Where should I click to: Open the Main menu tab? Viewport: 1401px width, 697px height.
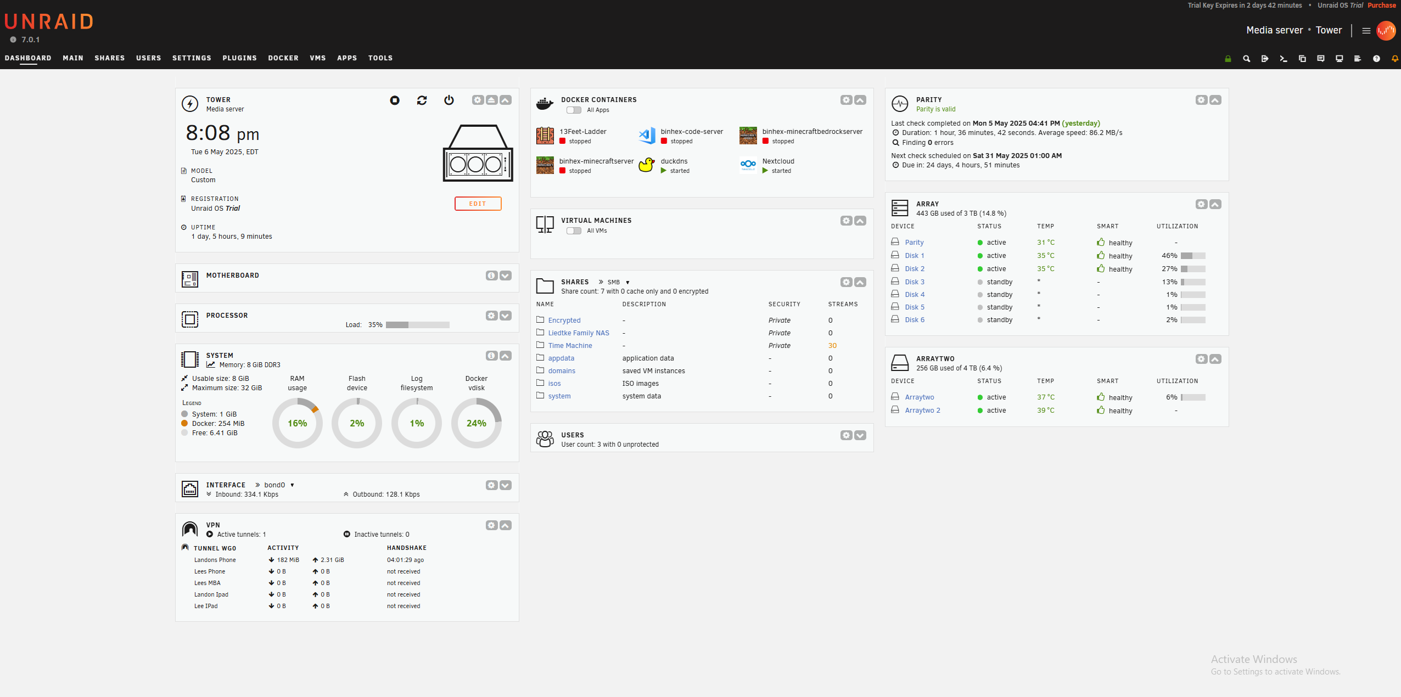coord(73,58)
